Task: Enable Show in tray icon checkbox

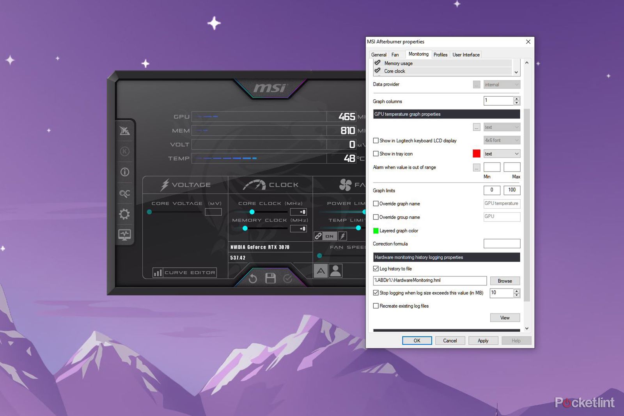Action: click(376, 154)
